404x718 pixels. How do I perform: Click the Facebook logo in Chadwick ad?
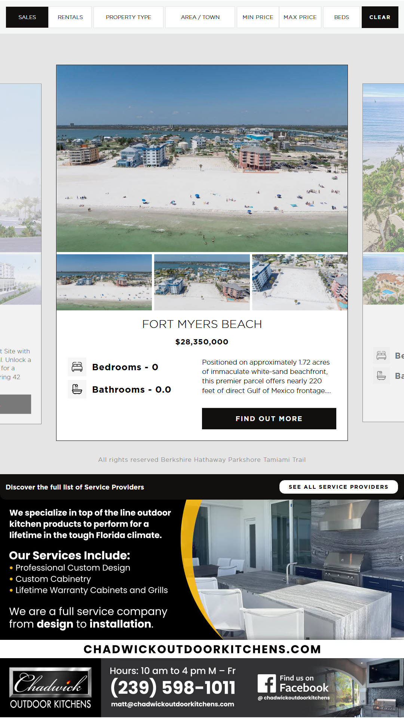click(267, 684)
